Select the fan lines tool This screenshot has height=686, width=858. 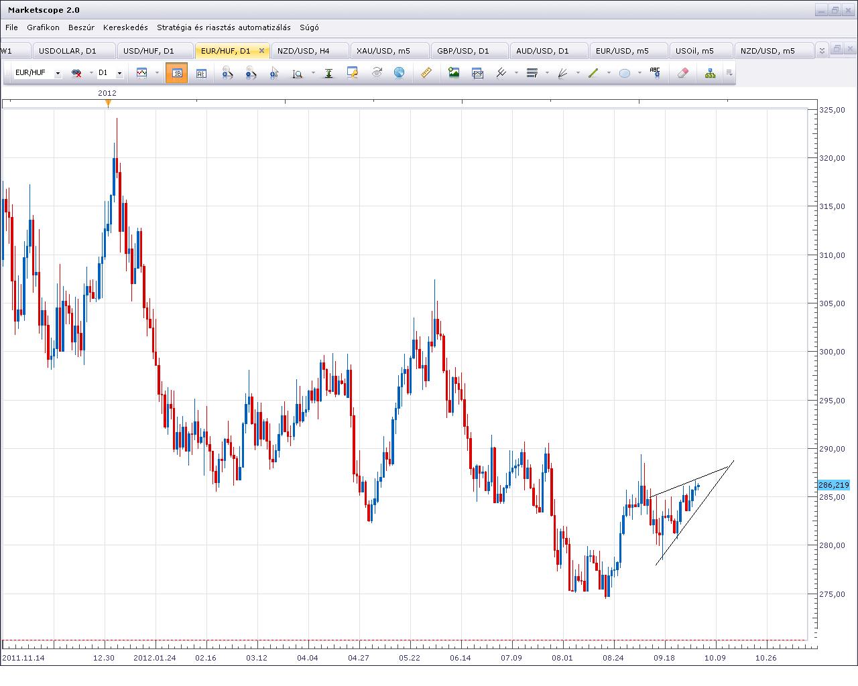[563, 73]
